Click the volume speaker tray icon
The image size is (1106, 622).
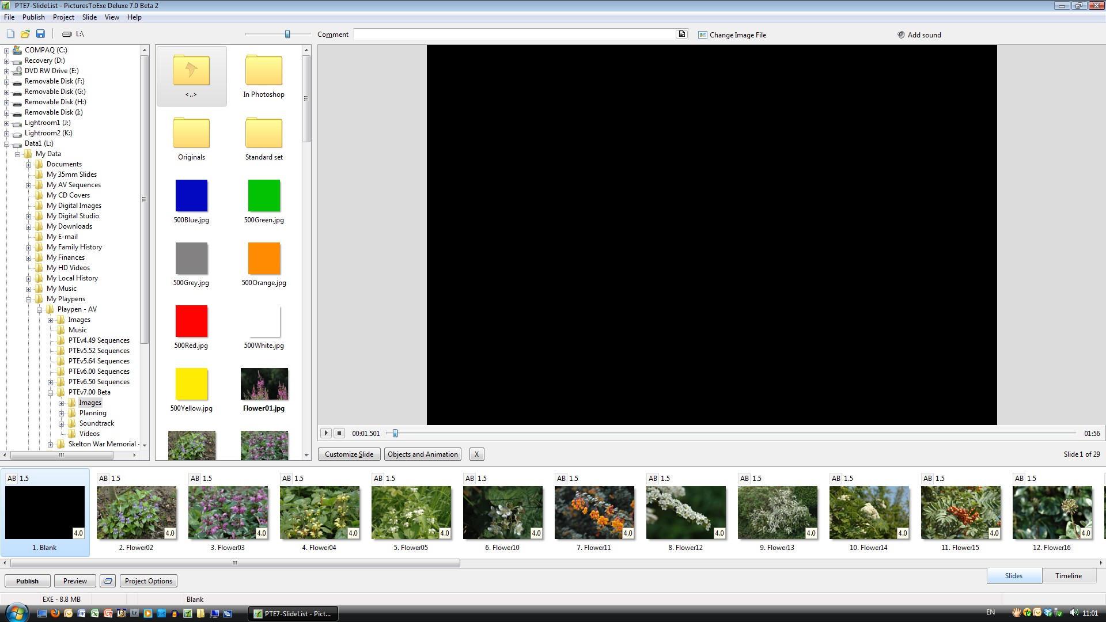click(x=1074, y=613)
